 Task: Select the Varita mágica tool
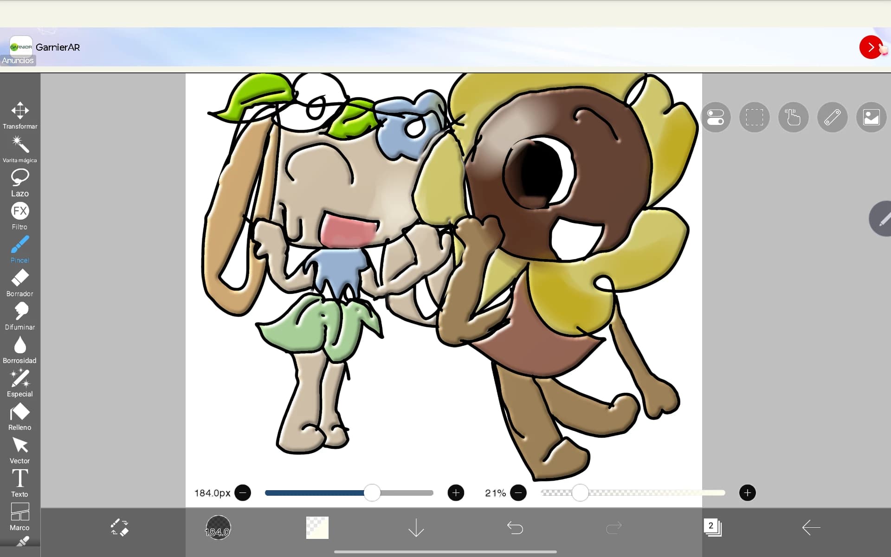(20, 149)
